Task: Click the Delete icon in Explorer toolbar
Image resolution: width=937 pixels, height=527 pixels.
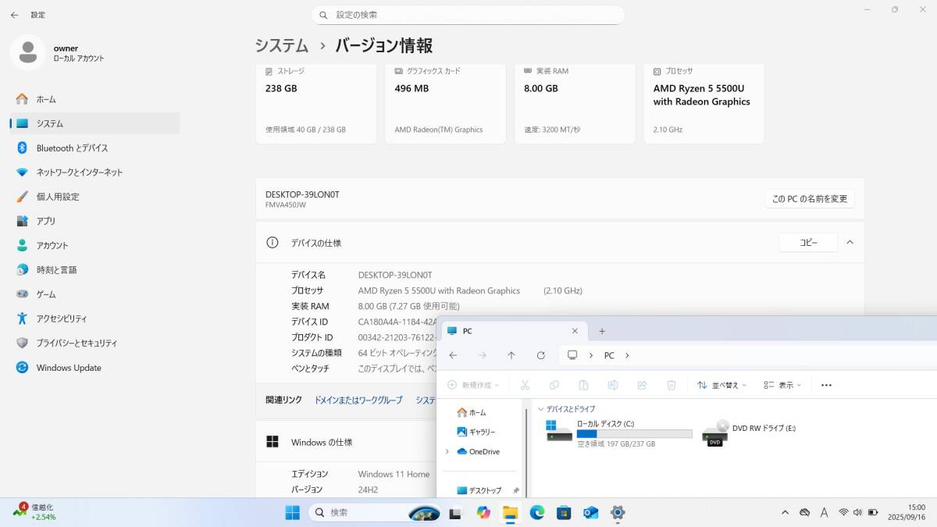Action: coord(672,385)
